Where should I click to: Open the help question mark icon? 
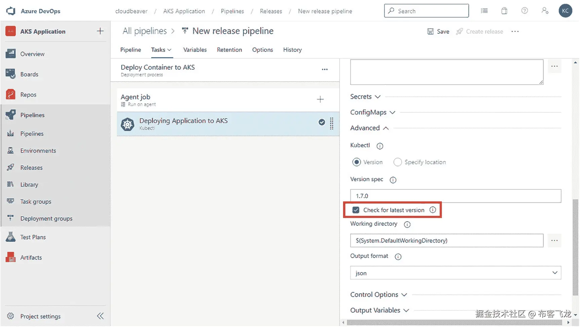tap(525, 11)
